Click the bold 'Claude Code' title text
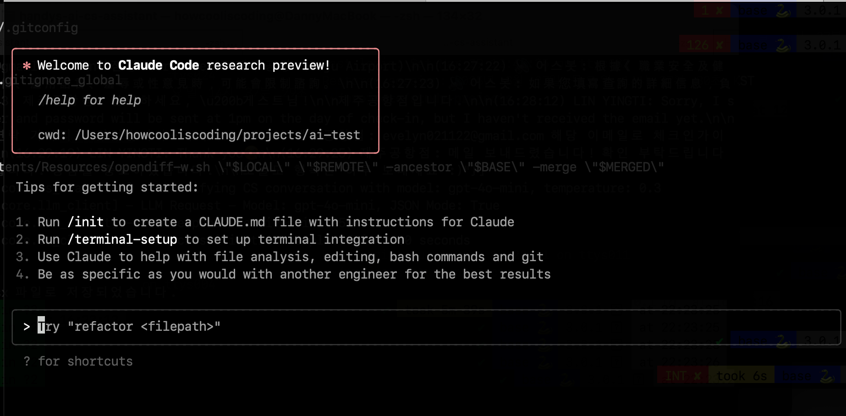 [x=159, y=66]
